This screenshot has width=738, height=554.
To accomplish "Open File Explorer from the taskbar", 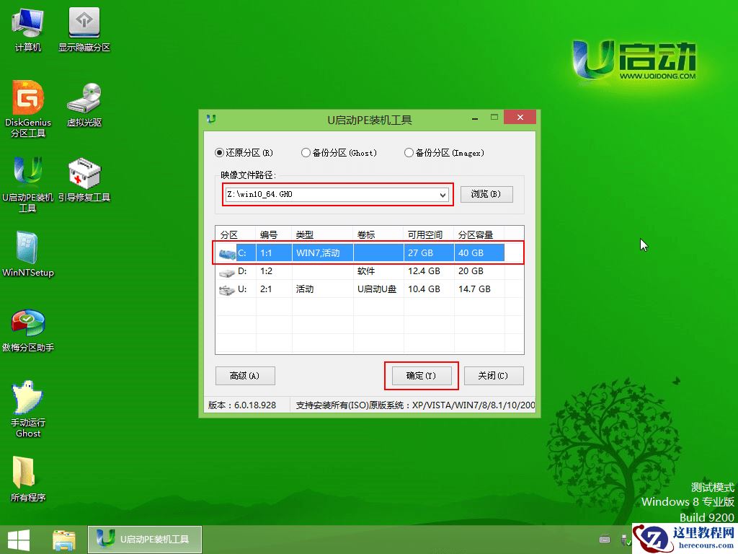I will 63,539.
